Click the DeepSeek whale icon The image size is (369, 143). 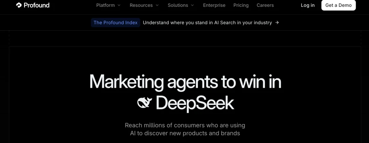point(145,103)
